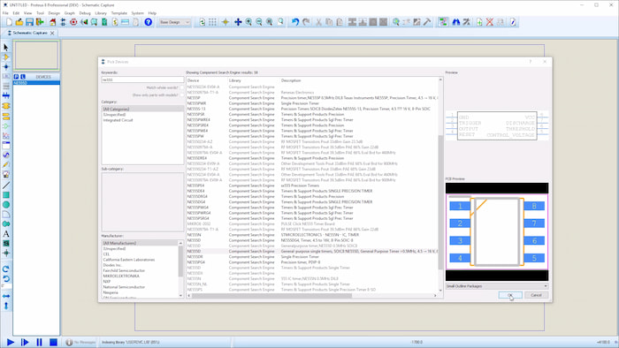Open the System menu
The width and height of the screenshot is (619, 348).
(x=137, y=13)
